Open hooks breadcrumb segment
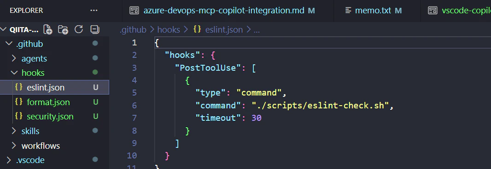491x169 pixels. pyautogui.click(x=169, y=30)
